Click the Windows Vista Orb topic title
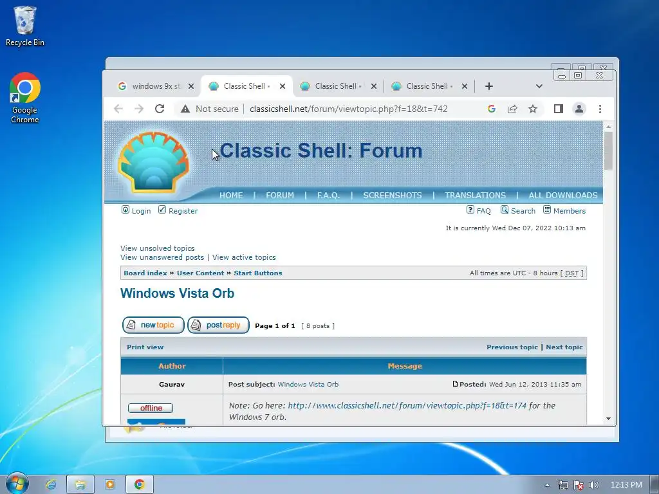This screenshot has width=659, height=494. click(x=178, y=293)
